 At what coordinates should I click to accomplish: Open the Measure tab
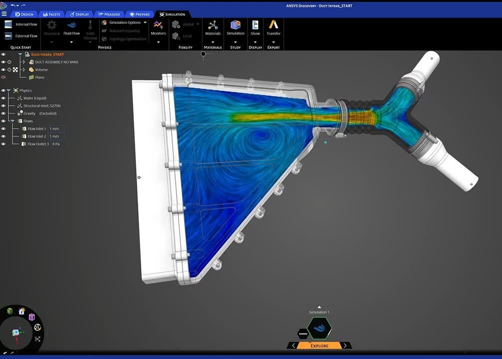pos(109,14)
